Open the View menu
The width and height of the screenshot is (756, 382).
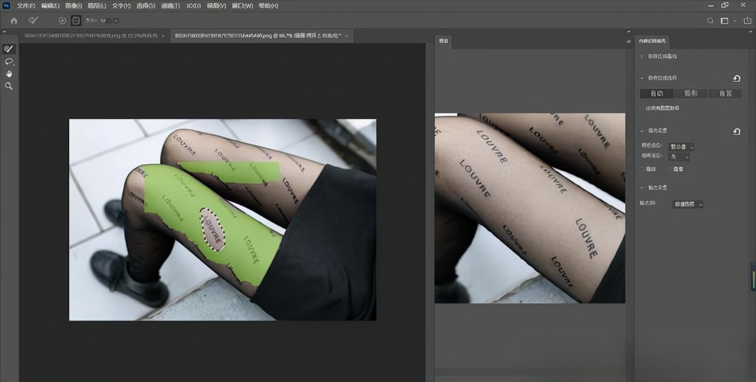[x=217, y=6]
